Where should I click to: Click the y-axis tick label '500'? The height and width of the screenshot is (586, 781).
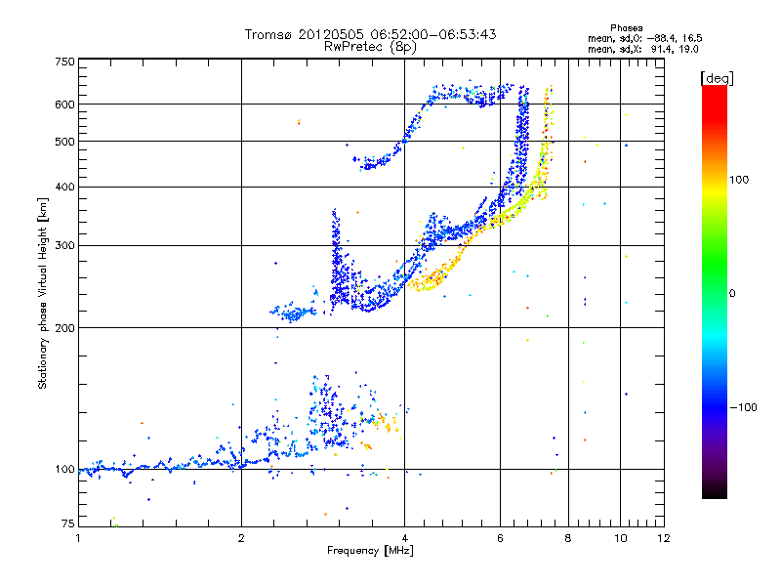coord(64,142)
